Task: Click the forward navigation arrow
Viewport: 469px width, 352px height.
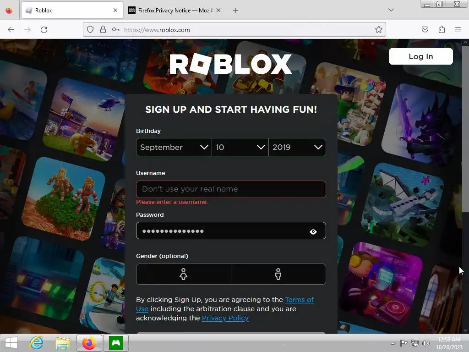Action: pyautogui.click(x=27, y=30)
